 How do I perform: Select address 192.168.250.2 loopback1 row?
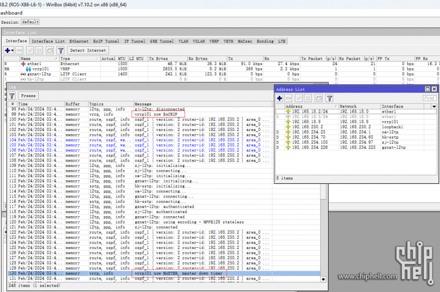(356, 127)
